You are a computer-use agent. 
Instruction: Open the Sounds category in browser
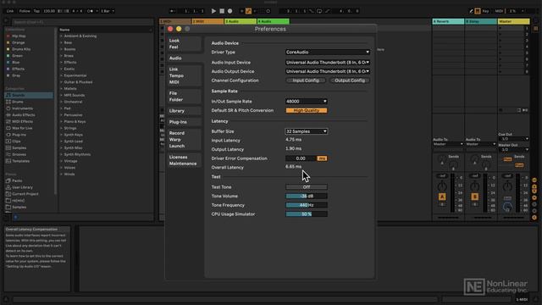click(29, 95)
